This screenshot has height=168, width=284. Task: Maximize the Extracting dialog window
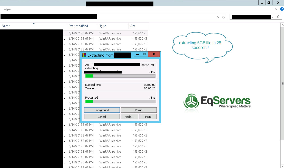click(x=144, y=54)
